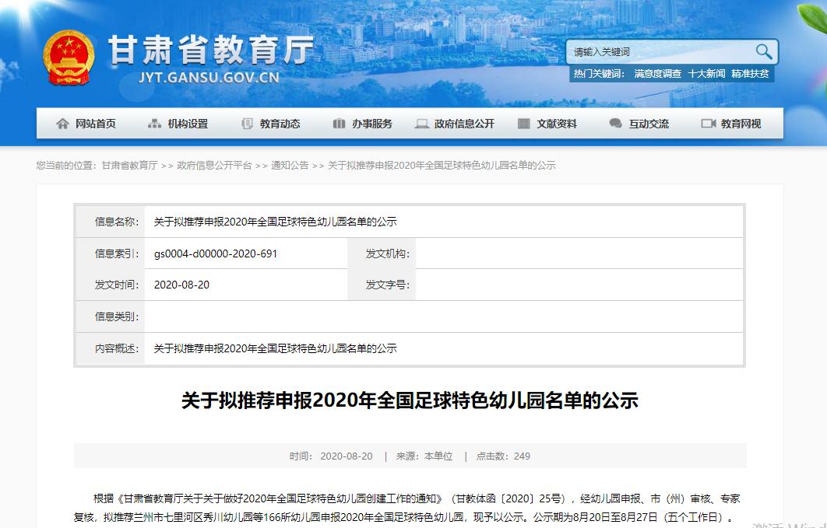Click the bar-chart icon beside 办事服务
This screenshot has height=528, width=827.
point(338,124)
